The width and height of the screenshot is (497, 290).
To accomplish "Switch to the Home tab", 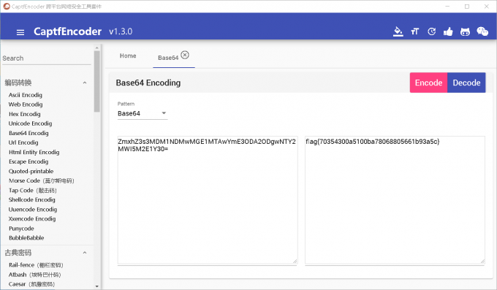I will pyautogui.click(x=128, y=56).
